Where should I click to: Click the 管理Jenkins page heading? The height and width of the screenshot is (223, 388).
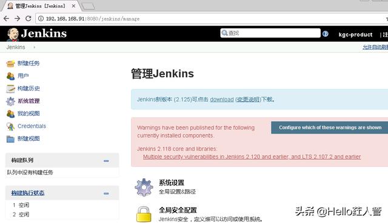[x=162, y=74]
